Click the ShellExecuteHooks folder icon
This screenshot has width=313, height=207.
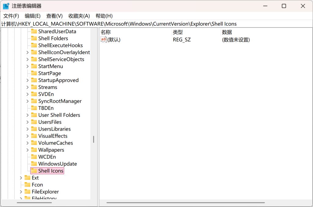(x=34, y=45)
